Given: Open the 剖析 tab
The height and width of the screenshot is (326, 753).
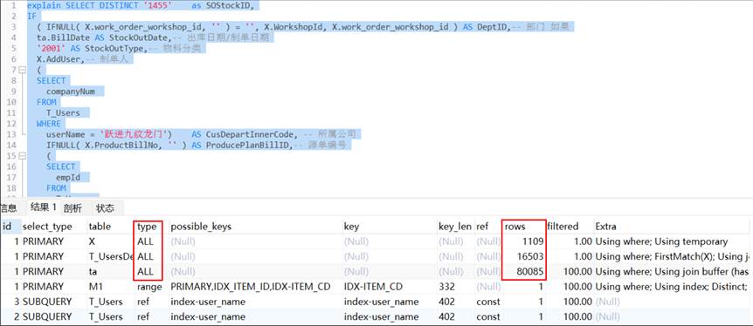Looking at the screenshot, I should (x=73, y=207).
